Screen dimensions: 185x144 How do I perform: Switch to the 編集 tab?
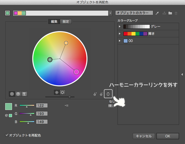coord(54,22)
